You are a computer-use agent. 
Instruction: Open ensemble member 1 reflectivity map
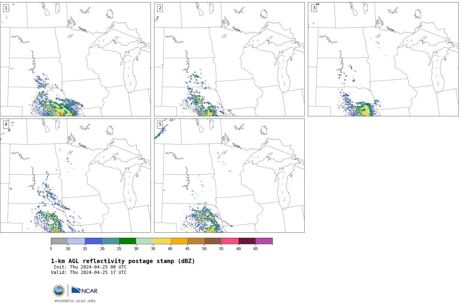75,59
